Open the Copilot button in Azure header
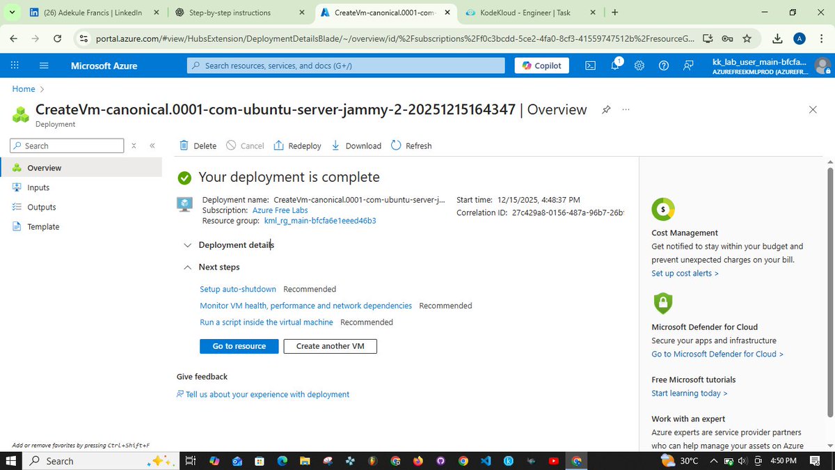This screenshot has width=835, height=470. (543, 65)
